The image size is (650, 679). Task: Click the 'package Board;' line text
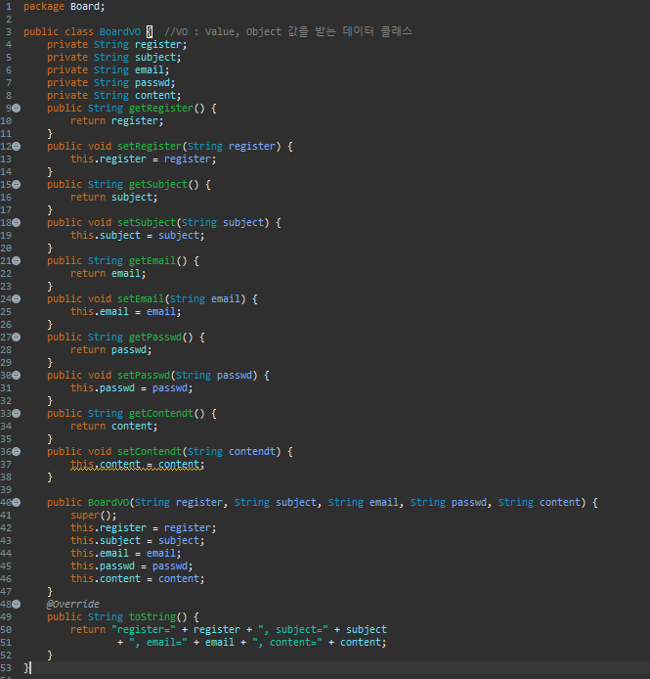click(65, 7)
